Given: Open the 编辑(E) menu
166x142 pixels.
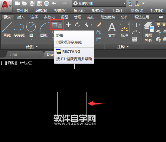Looking at the screenshot, I should (41, 11).
